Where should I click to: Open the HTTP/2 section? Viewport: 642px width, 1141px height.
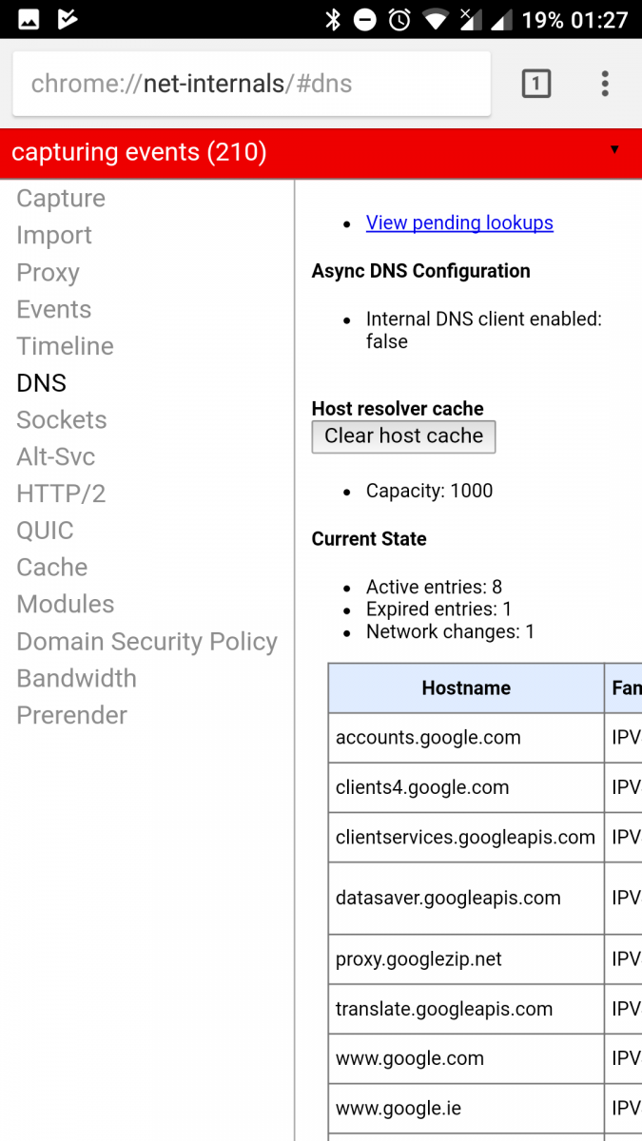click(x=61, y=494)
